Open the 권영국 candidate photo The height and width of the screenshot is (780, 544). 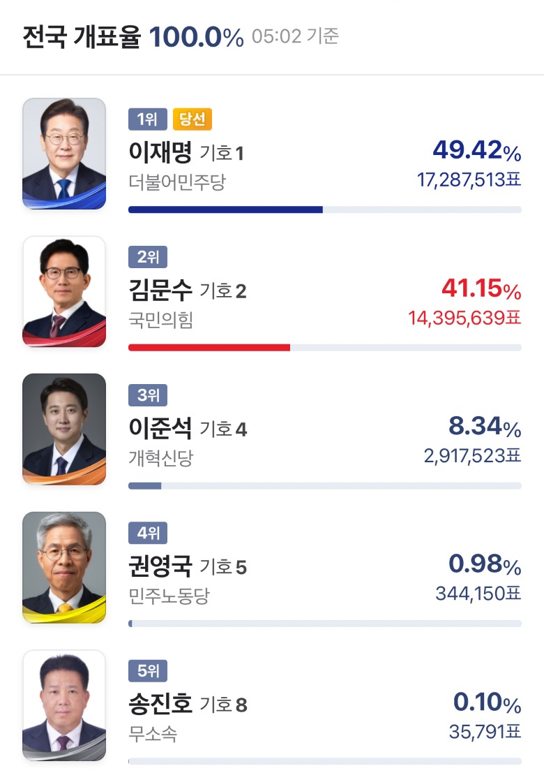click(x=64, y=568)
